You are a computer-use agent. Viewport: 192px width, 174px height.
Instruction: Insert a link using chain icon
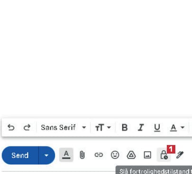[99, 155]
